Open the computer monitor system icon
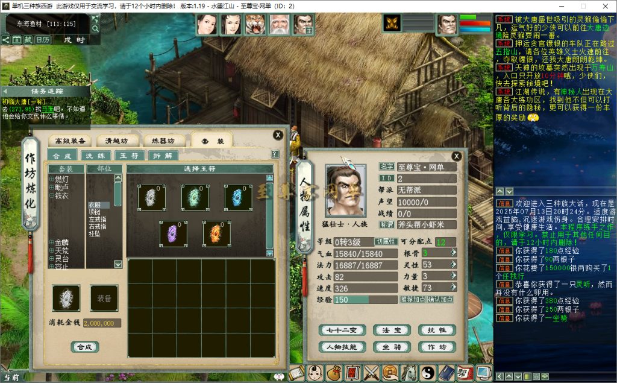This screenshot has height=383, width=617. 484,373
